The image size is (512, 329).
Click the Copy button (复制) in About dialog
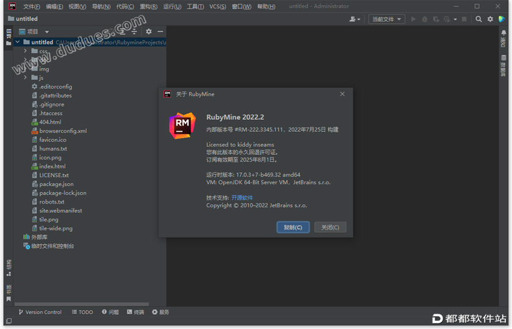[293, 227]
